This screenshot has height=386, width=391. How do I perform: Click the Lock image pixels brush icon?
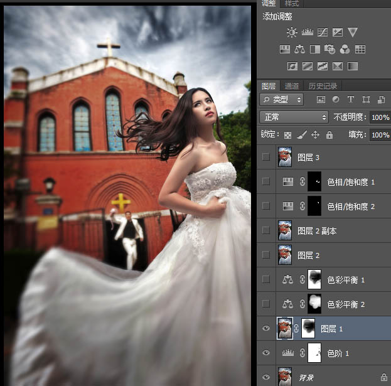(301, 135)
